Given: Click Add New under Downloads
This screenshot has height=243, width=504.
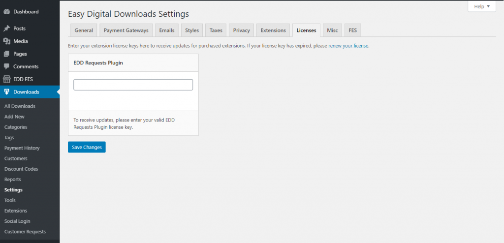Looking at the screenshot, I should coord(14,117).
